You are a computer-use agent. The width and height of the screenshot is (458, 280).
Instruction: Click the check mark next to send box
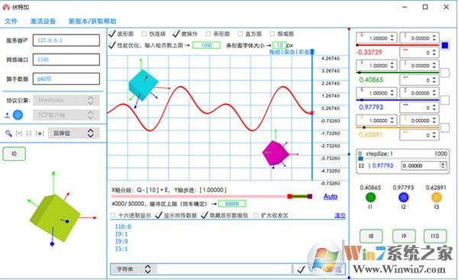(301, 269)
